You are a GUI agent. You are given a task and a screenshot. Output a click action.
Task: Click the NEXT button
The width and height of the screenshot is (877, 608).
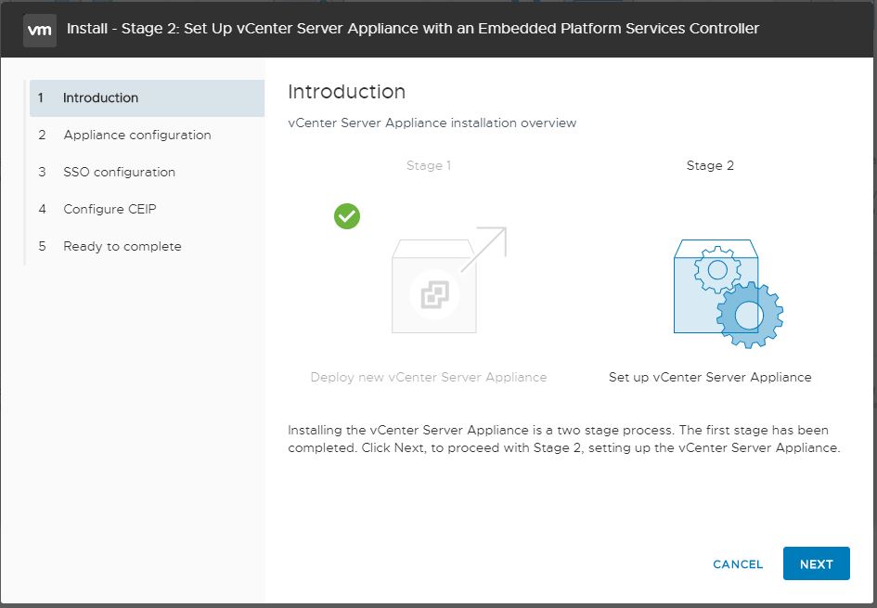point(816,563)
